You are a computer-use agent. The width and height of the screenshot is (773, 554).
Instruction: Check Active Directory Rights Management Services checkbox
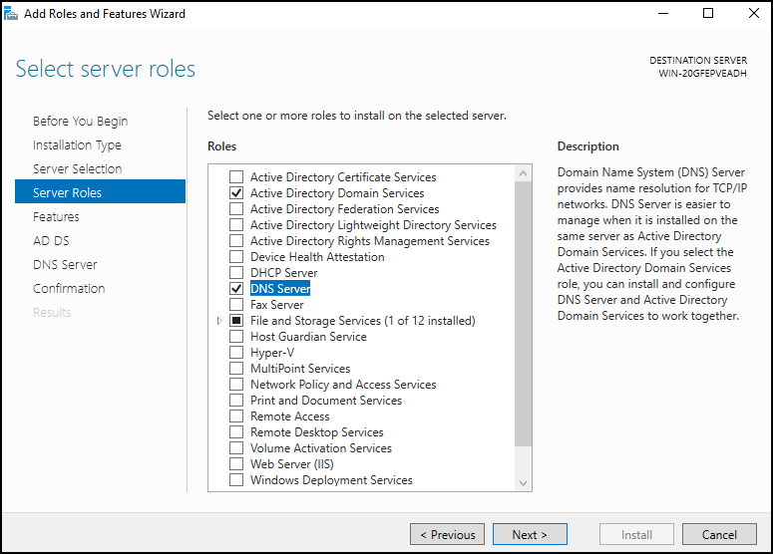[236, 241]
